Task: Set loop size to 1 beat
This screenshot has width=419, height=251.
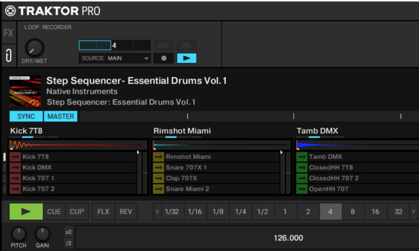Action: [x=285, y=211]
